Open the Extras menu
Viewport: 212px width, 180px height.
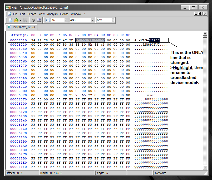pos(64,14)
